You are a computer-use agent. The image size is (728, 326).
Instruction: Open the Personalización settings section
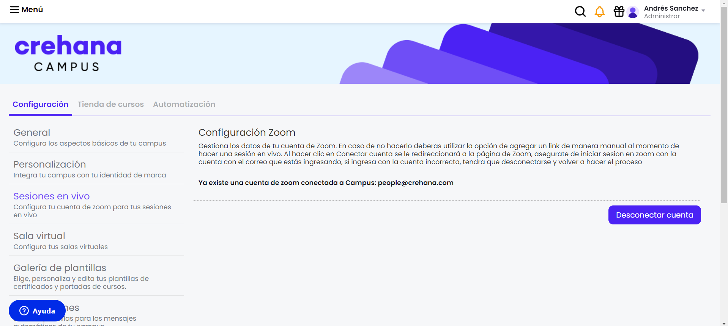point(96,169)
